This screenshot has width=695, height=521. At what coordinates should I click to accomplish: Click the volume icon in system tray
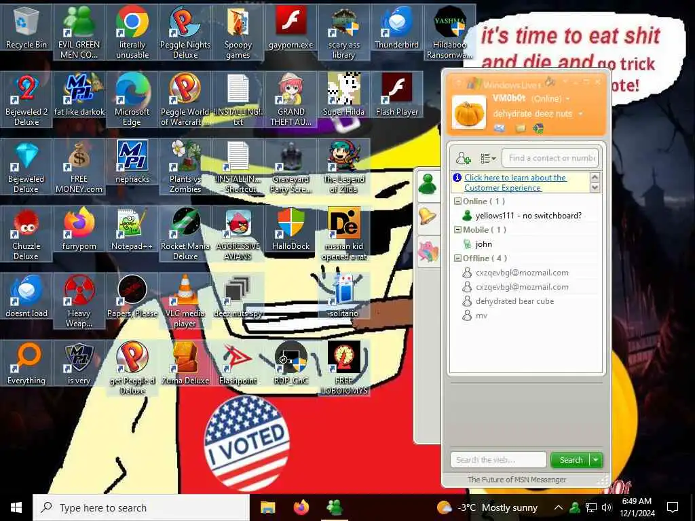point(607,507)
